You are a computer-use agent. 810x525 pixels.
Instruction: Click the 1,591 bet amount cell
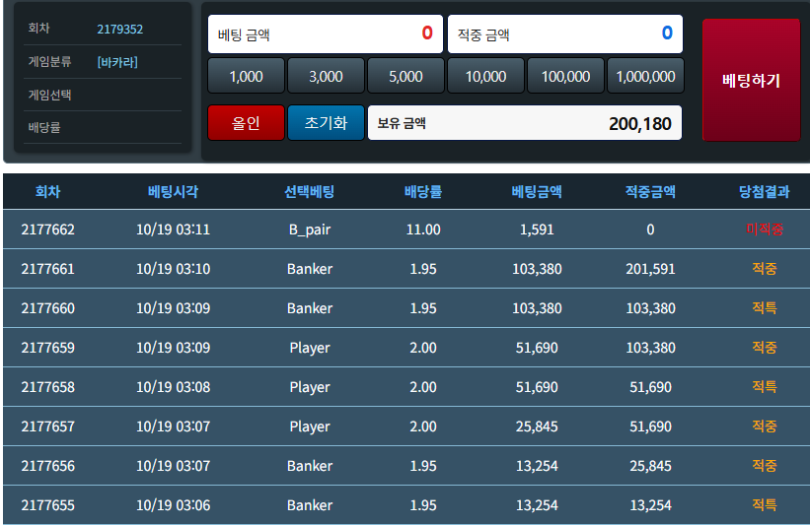click(x=537, y=229)
